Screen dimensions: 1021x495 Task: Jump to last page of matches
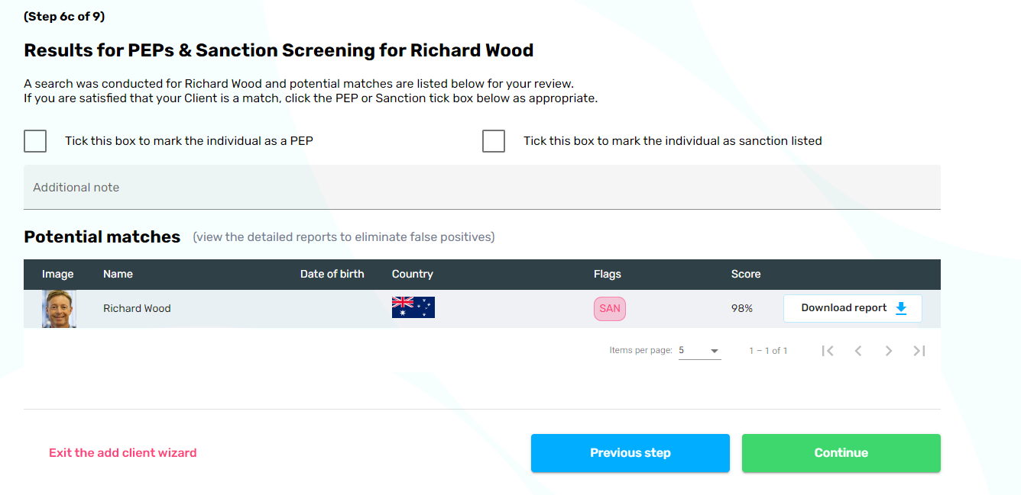[x=919, y=351]
